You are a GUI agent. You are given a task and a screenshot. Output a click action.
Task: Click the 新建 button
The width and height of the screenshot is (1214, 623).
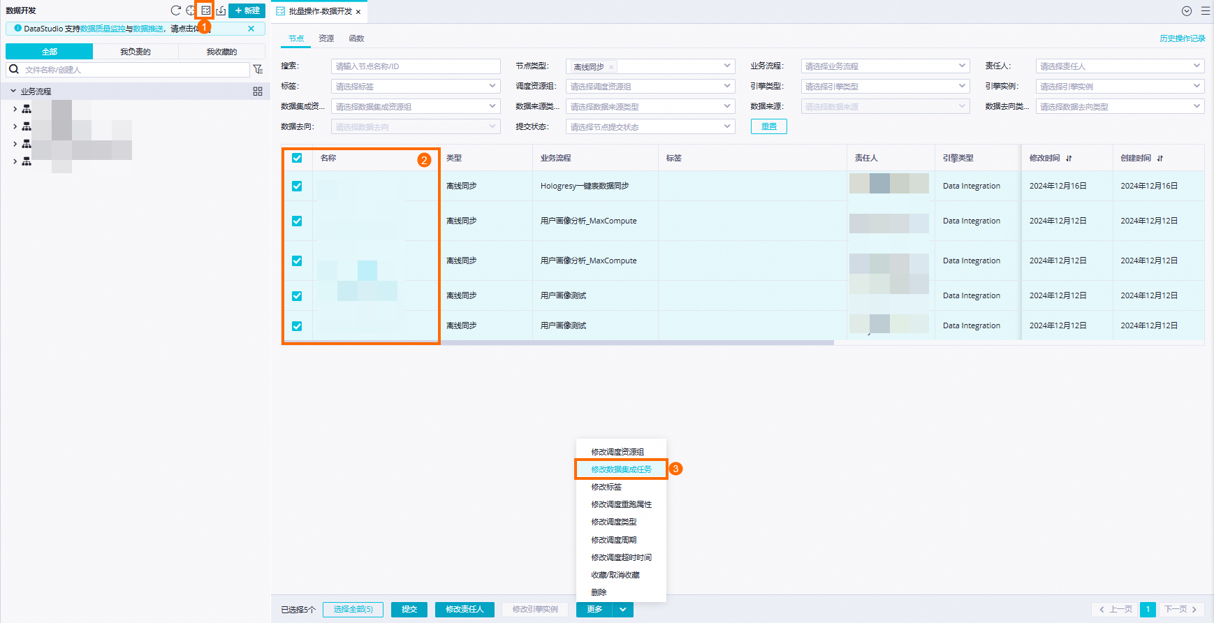pyautogui.click(x=247, y=10)
